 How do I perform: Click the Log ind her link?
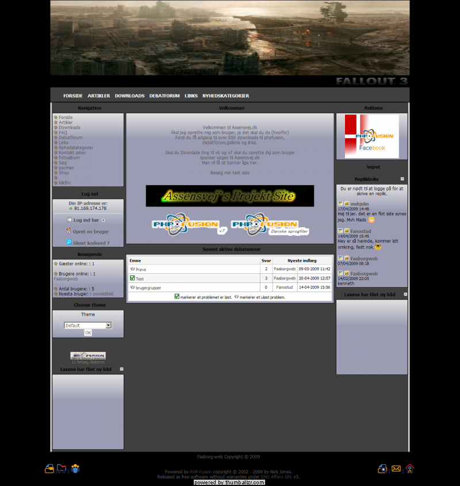point(86,220)
